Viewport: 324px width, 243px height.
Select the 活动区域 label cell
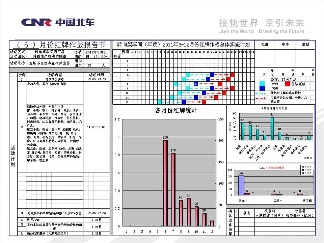(x=17, y=52)
